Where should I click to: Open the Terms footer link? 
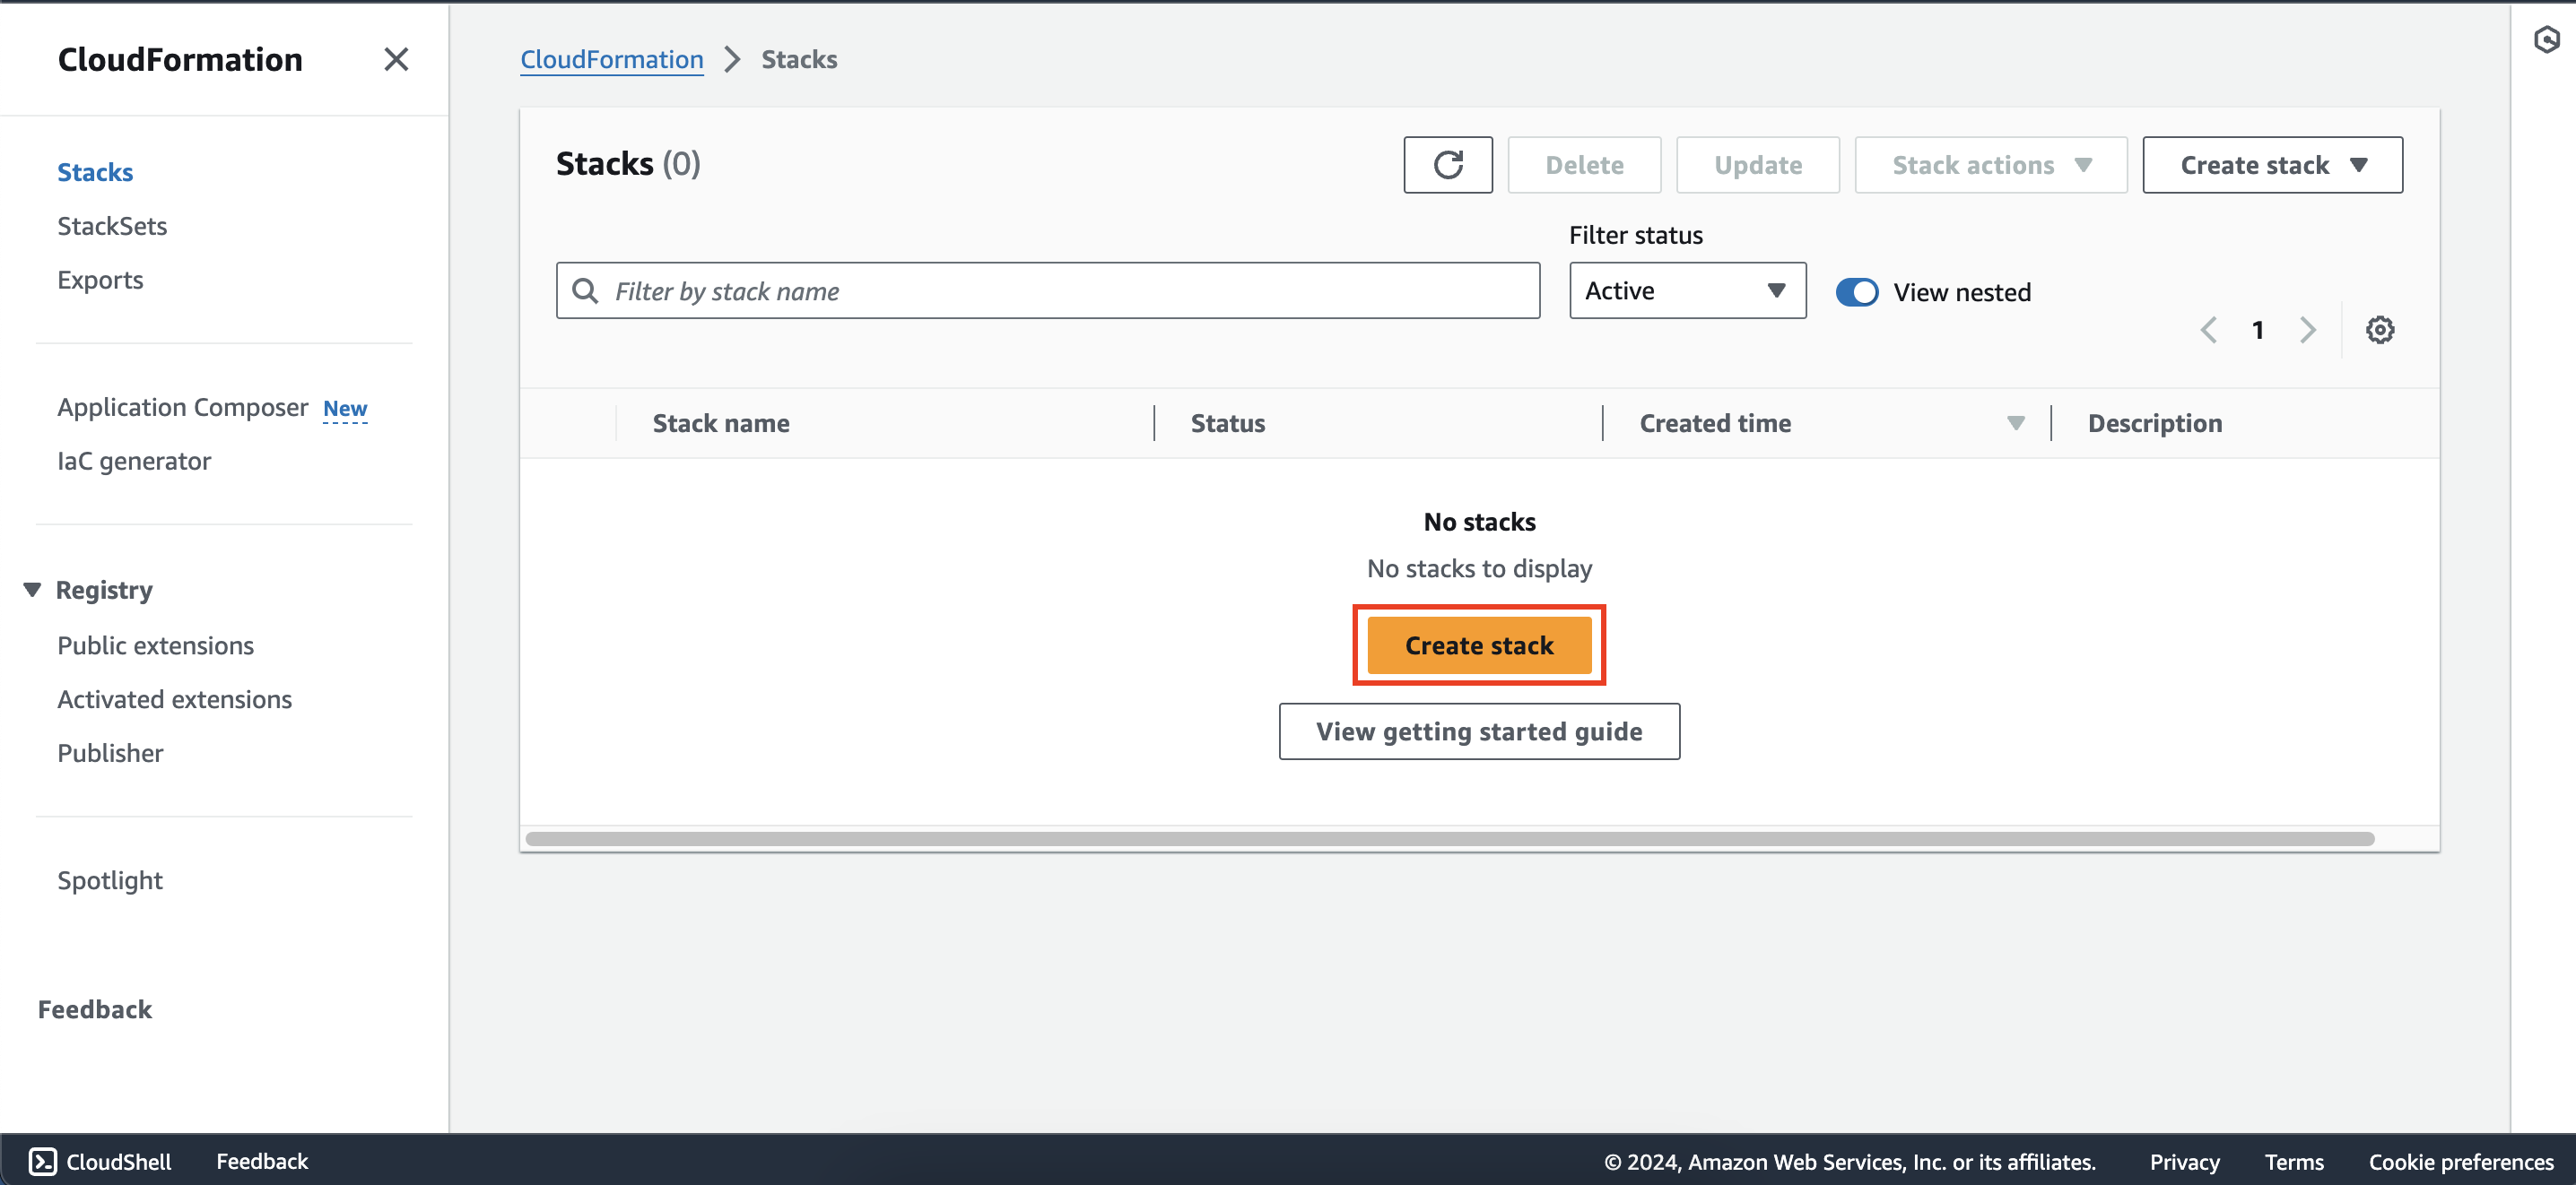[2294, 1162]
